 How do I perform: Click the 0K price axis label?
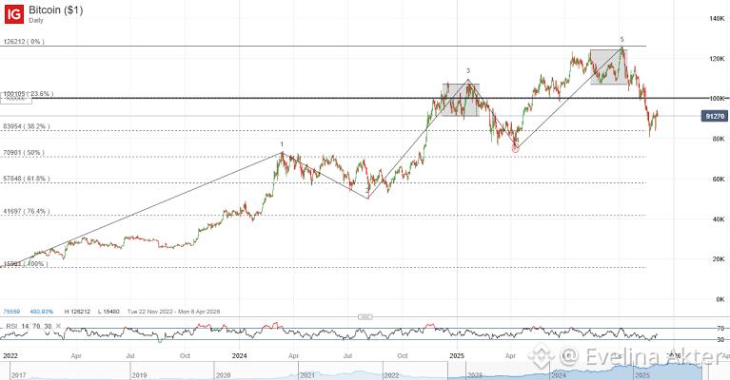click(720, 299)
